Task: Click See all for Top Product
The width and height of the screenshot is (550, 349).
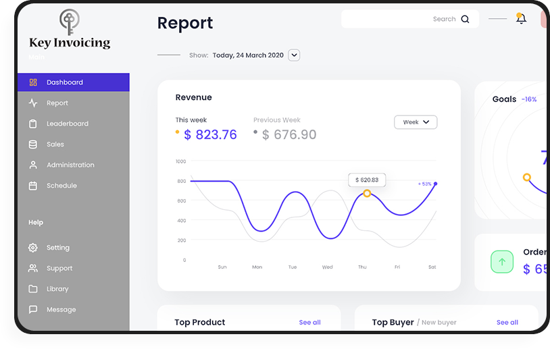Action: pos(309,323)
